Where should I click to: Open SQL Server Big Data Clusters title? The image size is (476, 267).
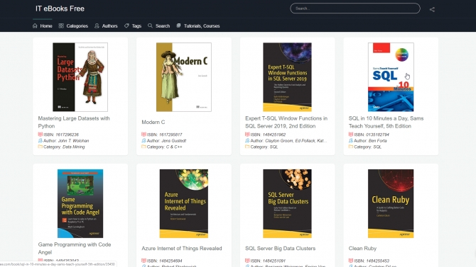[x=280, y=248]
